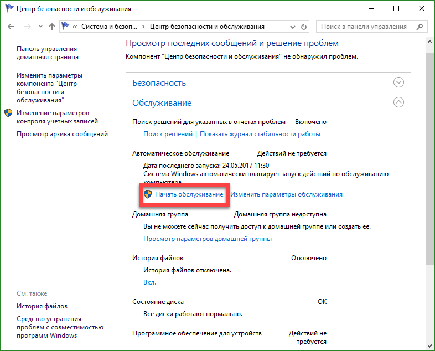Start maintenance via 'Начать обслуживание'

tap(189, 194)
